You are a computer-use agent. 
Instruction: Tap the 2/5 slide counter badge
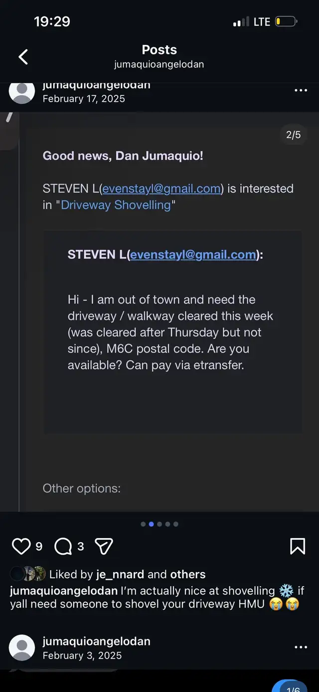[x=293, y=135]
